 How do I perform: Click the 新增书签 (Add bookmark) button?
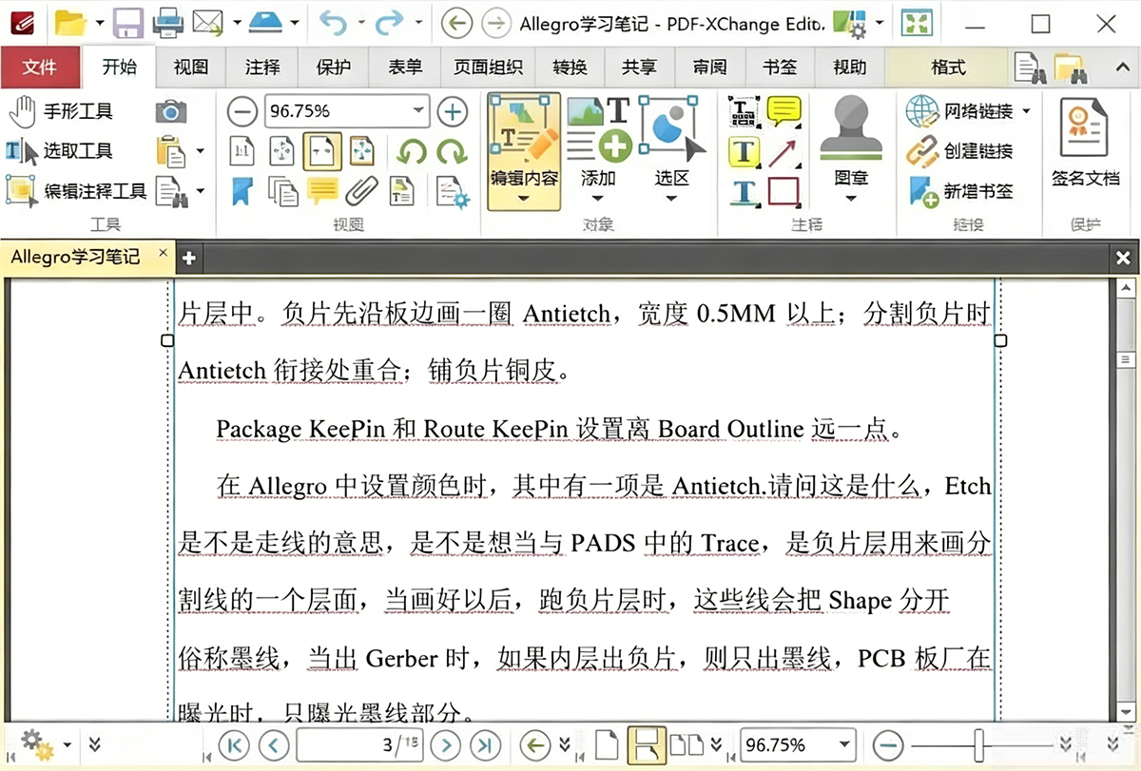coord(960,191)
